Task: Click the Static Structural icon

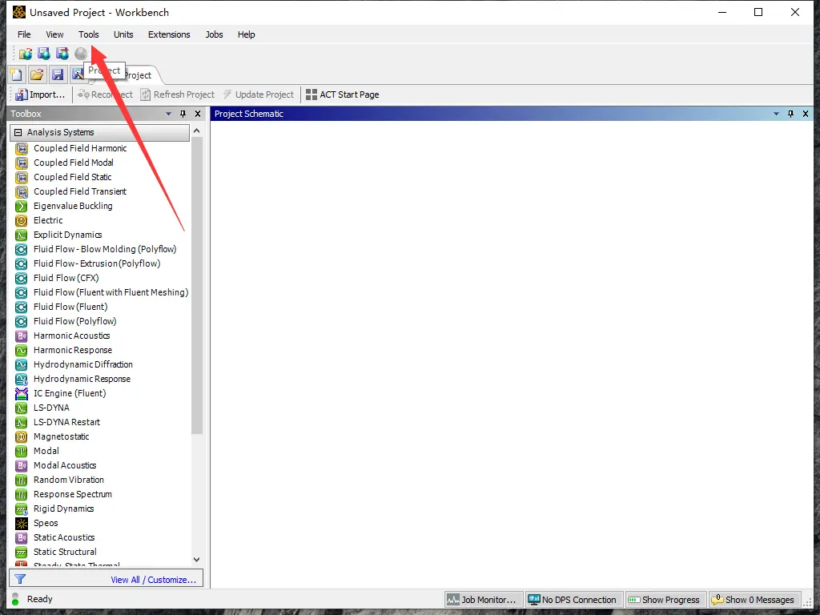Action: pos(22,552)
